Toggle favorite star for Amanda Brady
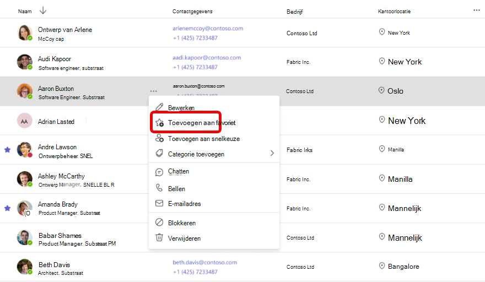Image resolution: width=485 pixels, height=282 pixels. tap(7, 208)
